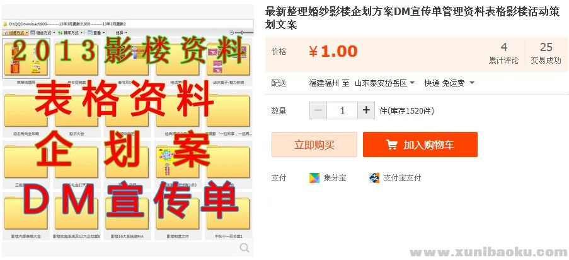Click the quantity input field
The height and width of the screenshot is (260, 569).
[x=342, y=110]
